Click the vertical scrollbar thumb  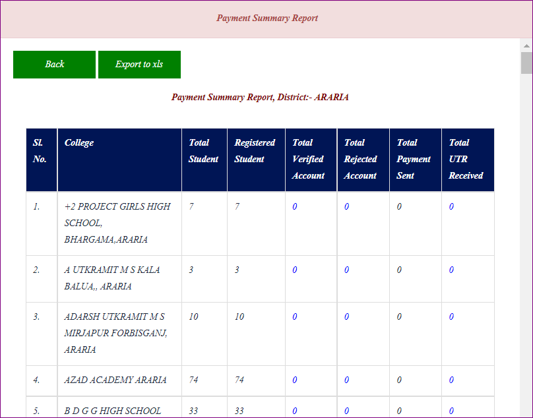(526, 63)
